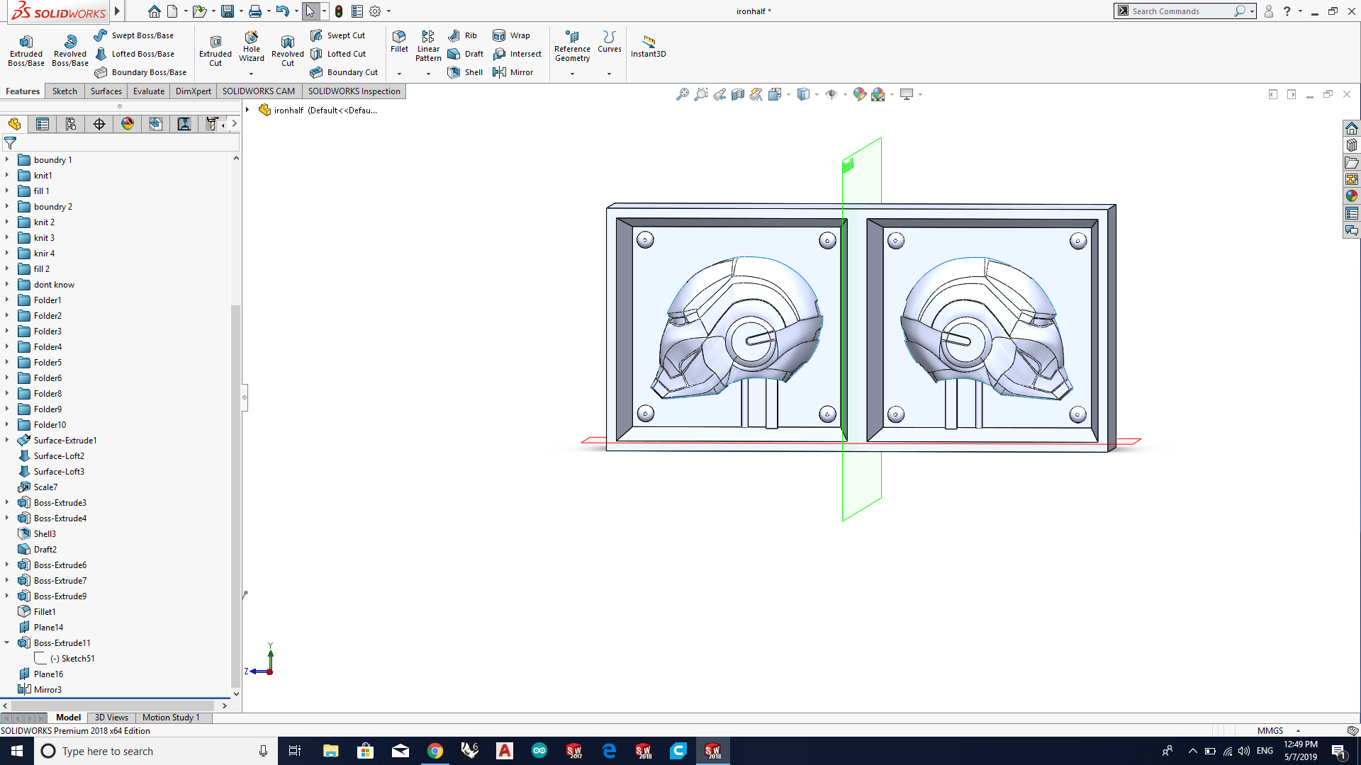The height and width of the screenshot is (765, 1361).
Task: Apply the Fillet feature tool
Action: (x=399, y=41)
